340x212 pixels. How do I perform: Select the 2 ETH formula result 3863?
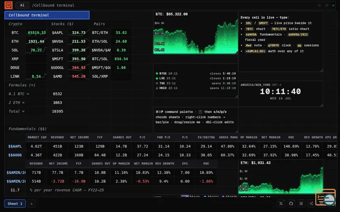[57, 103]
